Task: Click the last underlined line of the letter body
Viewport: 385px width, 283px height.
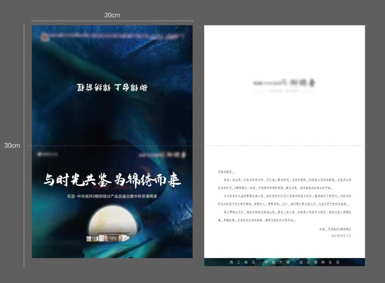Action: point(257,220)
